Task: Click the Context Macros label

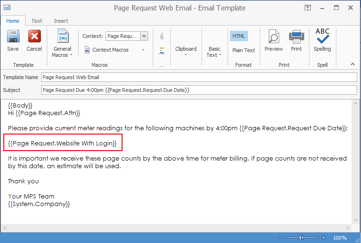Action: [110, 50]
